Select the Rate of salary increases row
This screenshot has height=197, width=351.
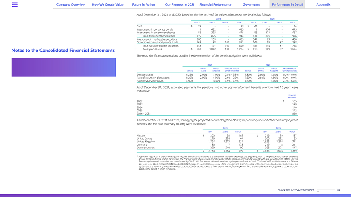click(150, 80)
